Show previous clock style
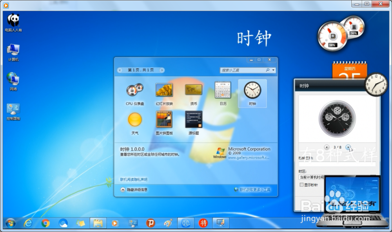The height and width of the screenshot is (232, 392). click(327, 147)
